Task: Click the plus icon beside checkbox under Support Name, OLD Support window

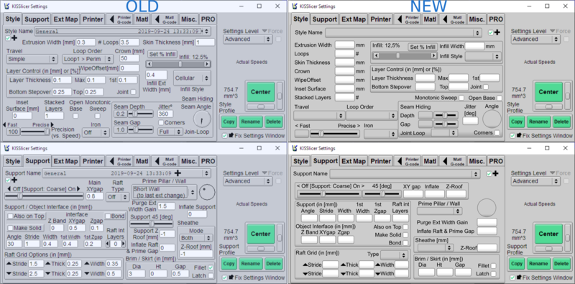Action: [x=14, y=180]
